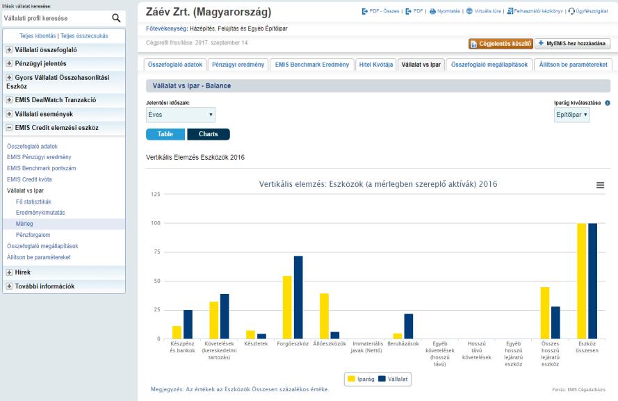Open the Állítson be paramétereket tab
Image resolution: width=618 pixels, height=401 pixels.
pos(573,65)
